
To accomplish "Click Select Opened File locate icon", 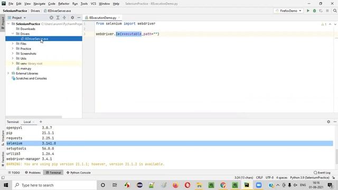I will 51,17.
